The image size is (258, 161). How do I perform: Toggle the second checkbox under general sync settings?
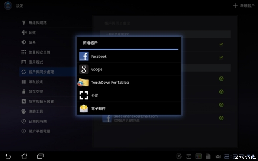click(x=221, y=58)
